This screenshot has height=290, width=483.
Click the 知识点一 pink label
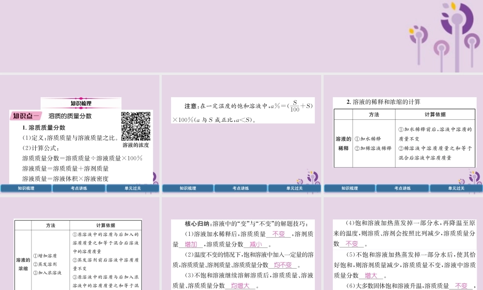(26, 116)
